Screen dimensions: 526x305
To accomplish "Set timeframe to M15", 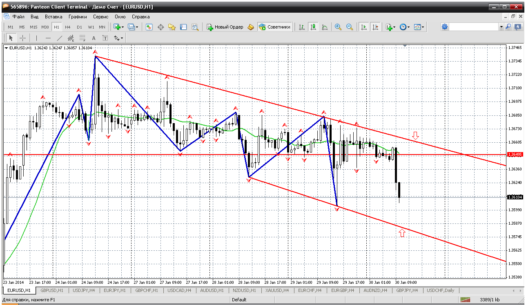I will pos(33,27).
